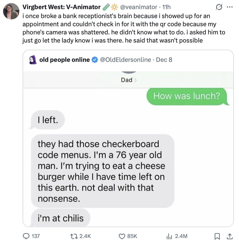Click the @OldEldersonline handle
The height and width of the screenshot is (243, 239).
[125, 60]
